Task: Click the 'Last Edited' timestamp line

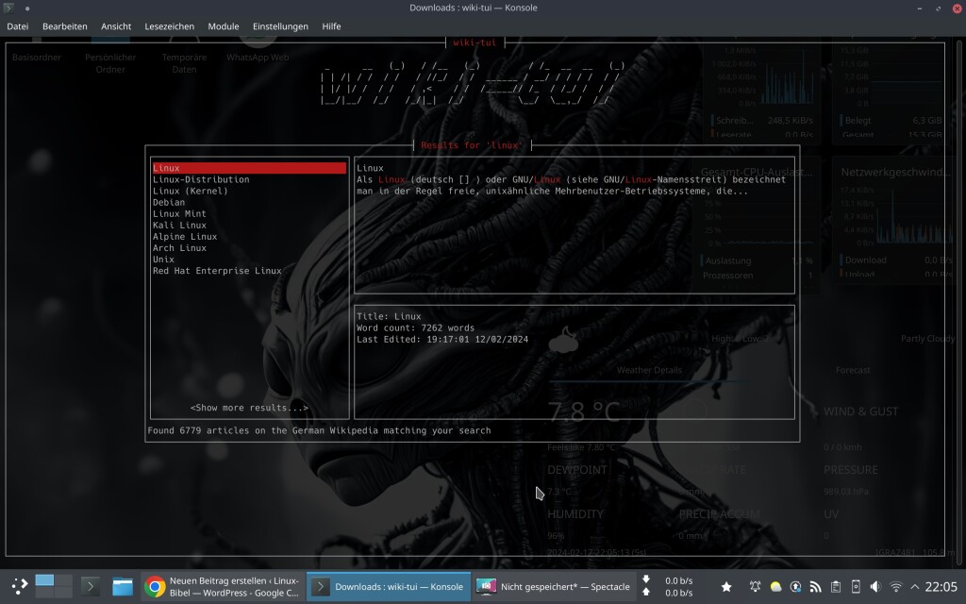Action: [x=442, y=339]
